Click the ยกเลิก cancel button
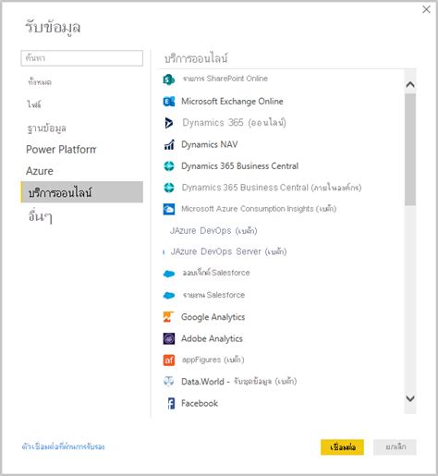Screen dimensions: 438x476 coord(395,447)
